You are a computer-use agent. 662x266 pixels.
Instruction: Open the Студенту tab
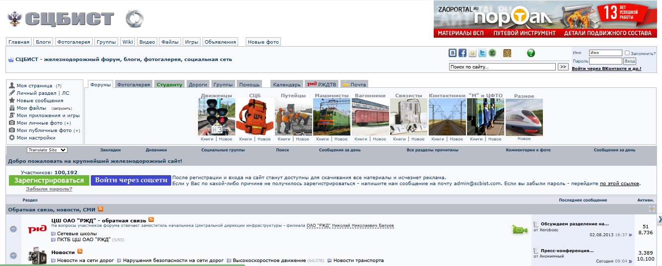169,84
